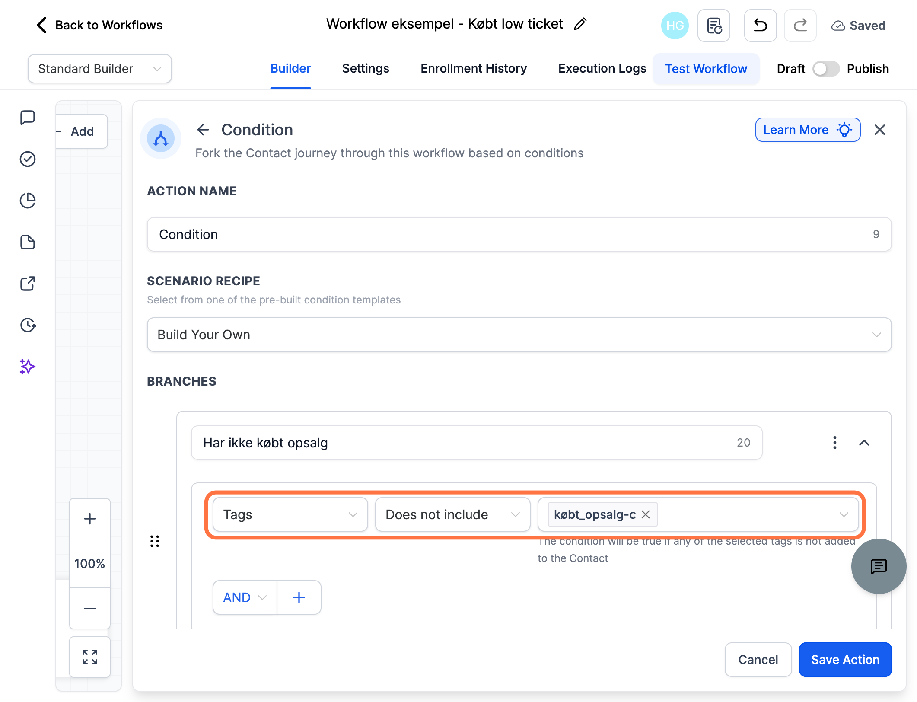Click the Learn More button
Screen dimensions: 917x702
click(x=808, y=130)
